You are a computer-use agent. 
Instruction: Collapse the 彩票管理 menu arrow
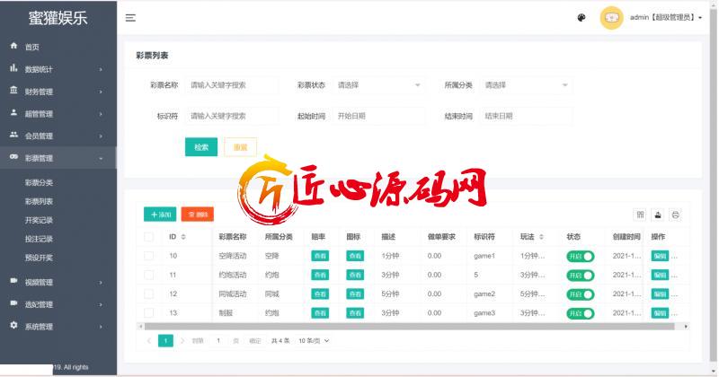[x=101, y=159]
